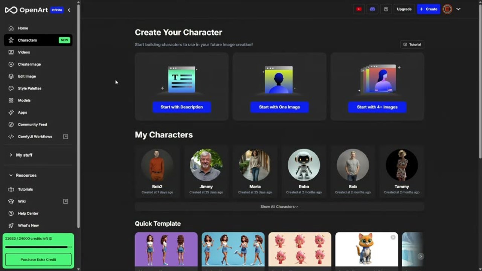Click the blue Create button

pyautogui.click(x=429, y=9)
